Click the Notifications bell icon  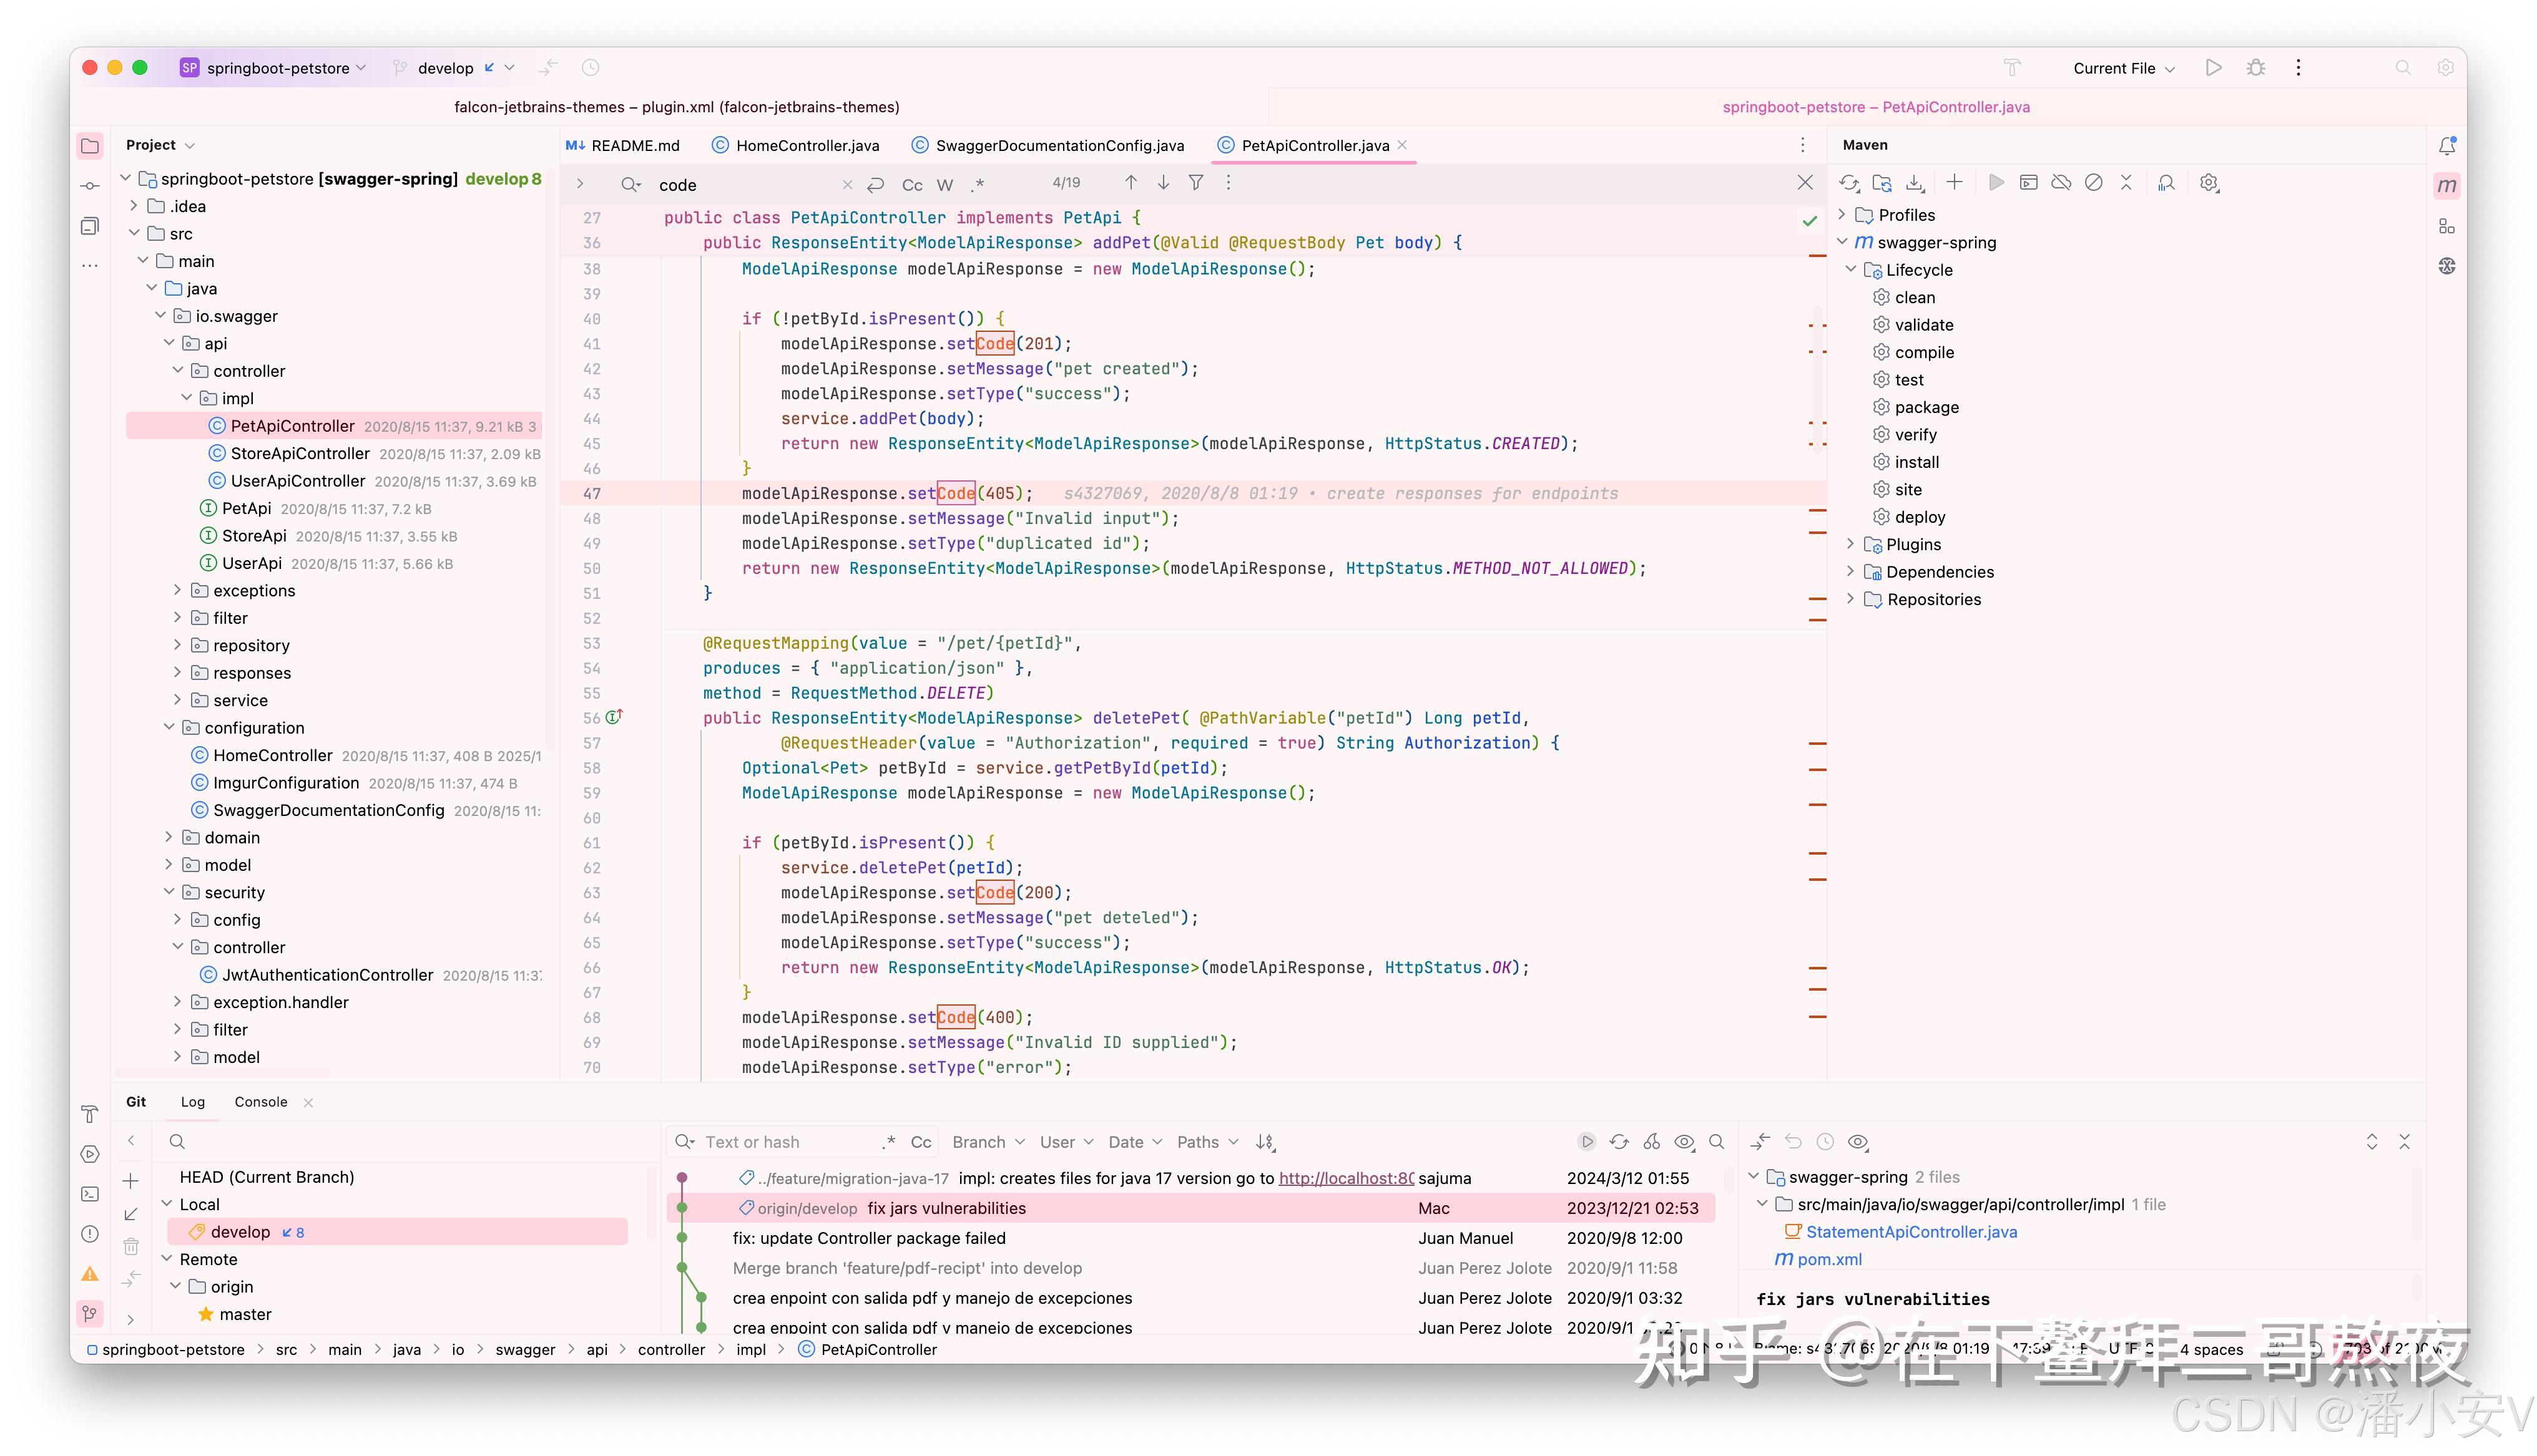2446,146
